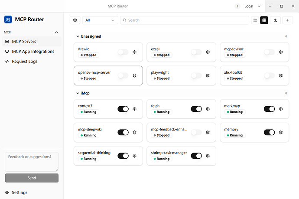The height and width of the screenshot is (199, 299).
Task: Disable the sequential-thinking toggle
Action: coord(123,156)
